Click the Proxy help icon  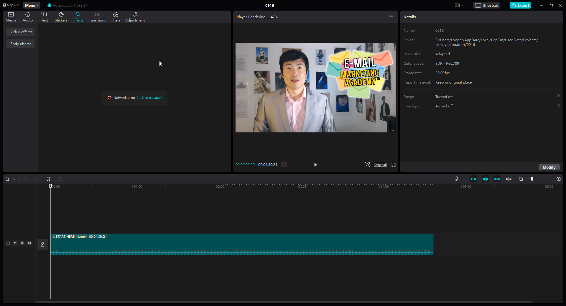pos(558,96)
